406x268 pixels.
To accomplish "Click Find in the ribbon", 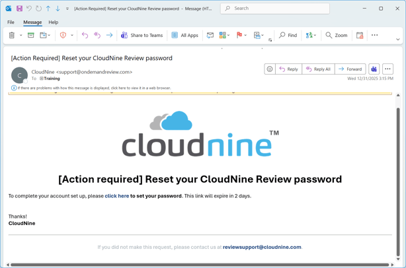I will (x=288, y=35).
